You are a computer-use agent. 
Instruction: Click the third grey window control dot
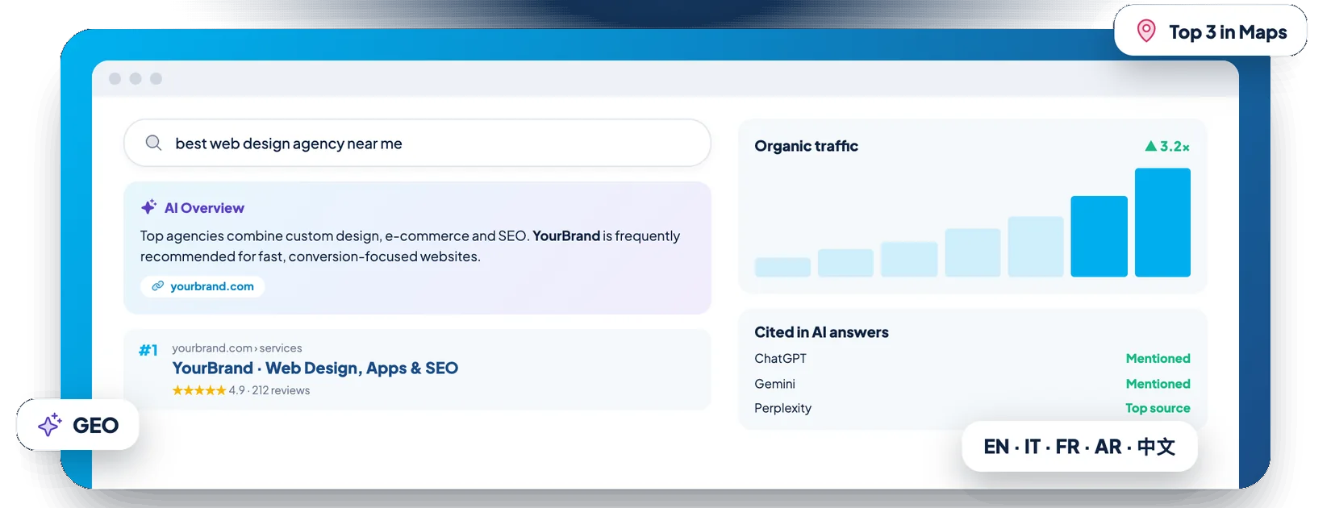tap(156, 78)
